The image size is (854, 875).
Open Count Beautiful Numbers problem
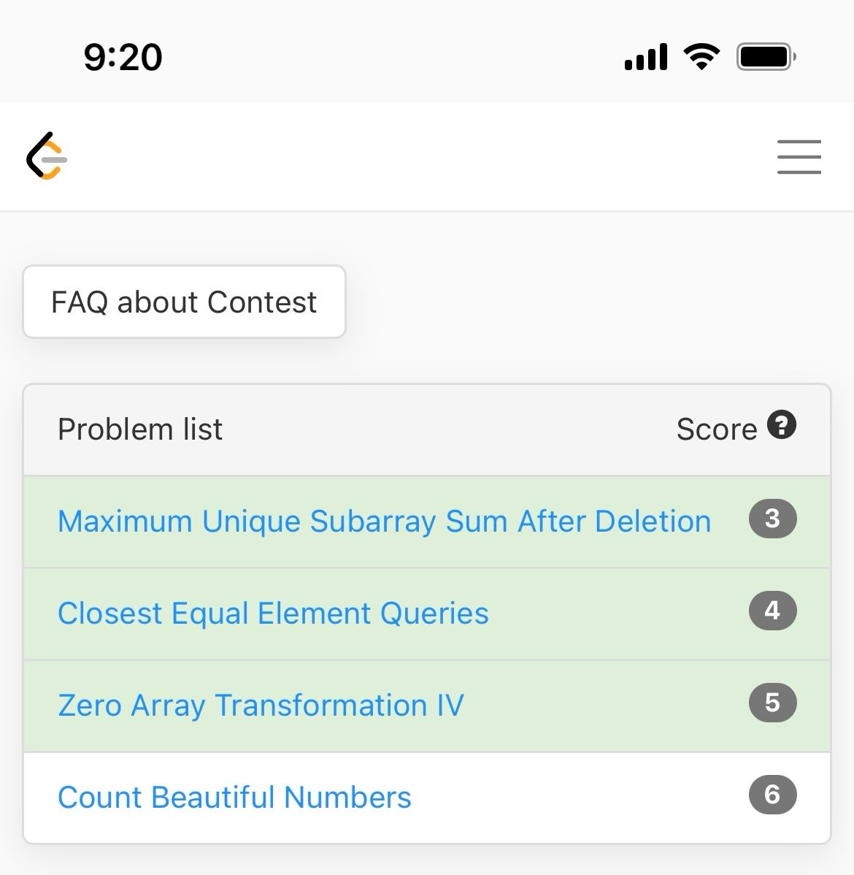point(234,797)
